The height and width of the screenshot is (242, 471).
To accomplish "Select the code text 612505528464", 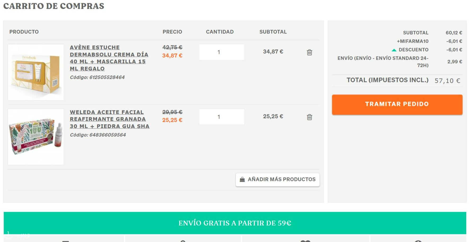I will click(107, 77).
